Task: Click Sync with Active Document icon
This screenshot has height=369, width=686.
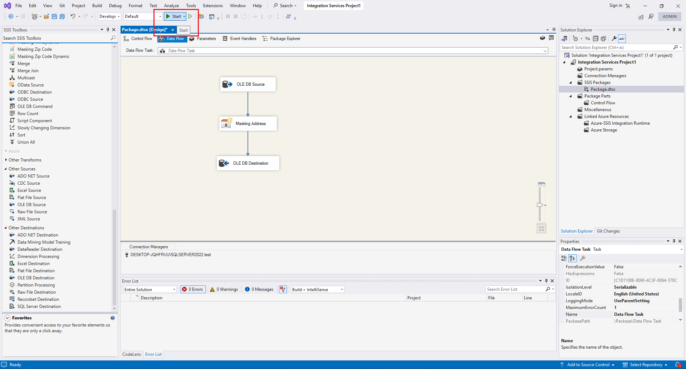Action: click(587, 39)
